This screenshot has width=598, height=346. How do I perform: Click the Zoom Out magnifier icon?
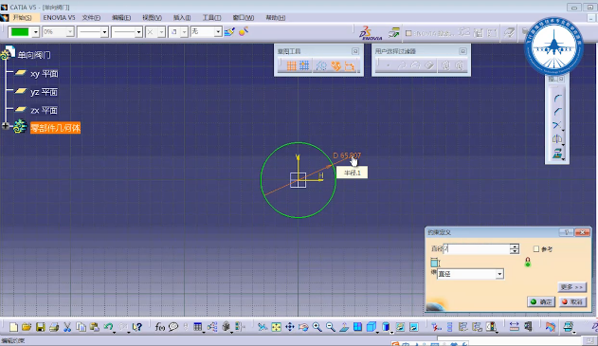point(331,327)
